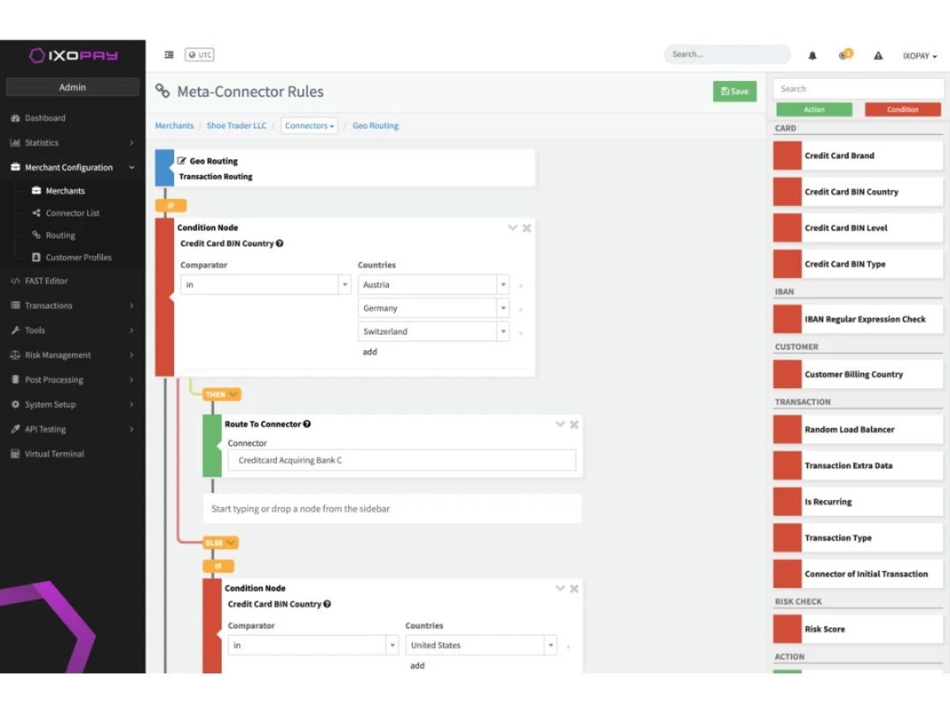Open the IXOPAY user dropdown

pos(920,56)
